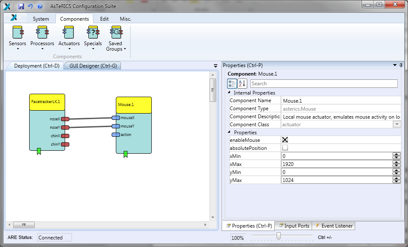Select the noseX output port
This screenshot has width=408, height=247.
pos(65,119)
